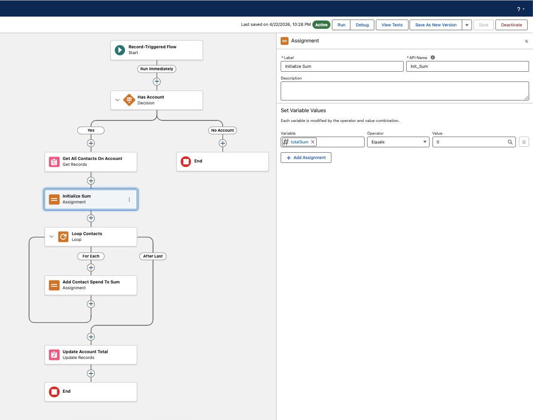Click Save As New Version
The height and width of the screenshot is (420, 533).
[x=436, y=25]
